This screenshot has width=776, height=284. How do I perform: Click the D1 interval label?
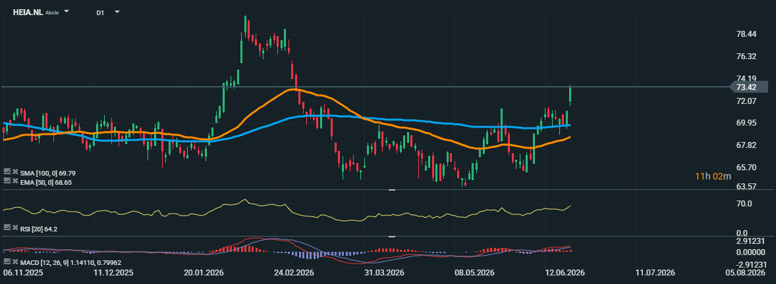[x=100, y=13]
